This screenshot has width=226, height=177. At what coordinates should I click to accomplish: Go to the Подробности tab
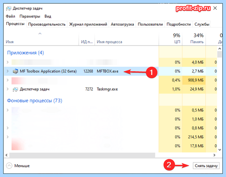(179, 24)
